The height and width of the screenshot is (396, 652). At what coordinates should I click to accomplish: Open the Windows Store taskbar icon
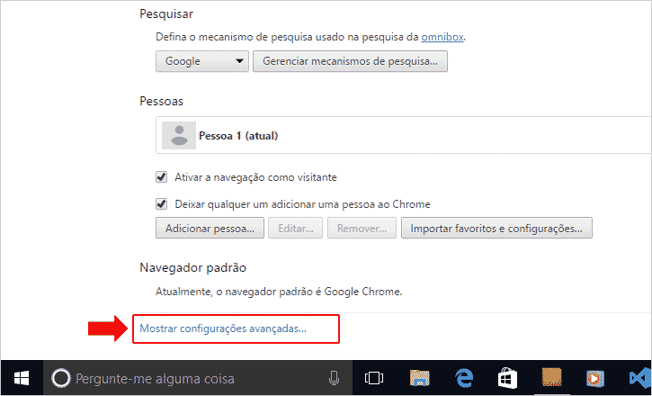coord(508,379)
